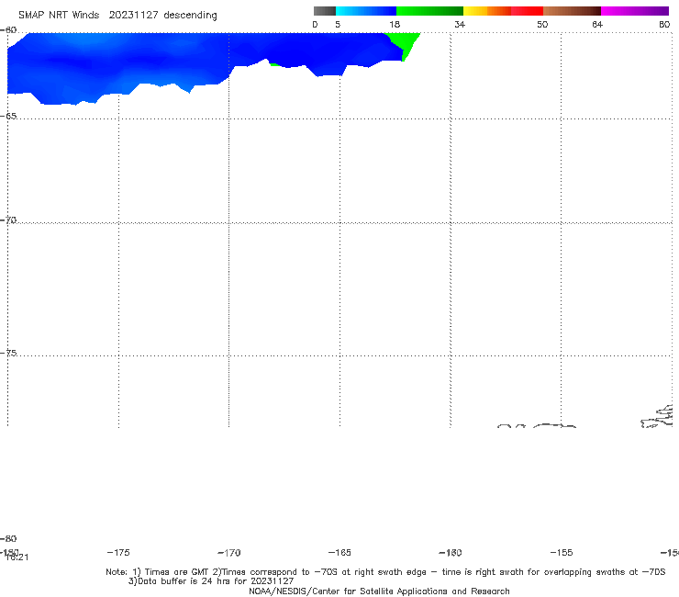Click the color bar label '50'
Screen dimensions: 679x597
tap(542, 25)
